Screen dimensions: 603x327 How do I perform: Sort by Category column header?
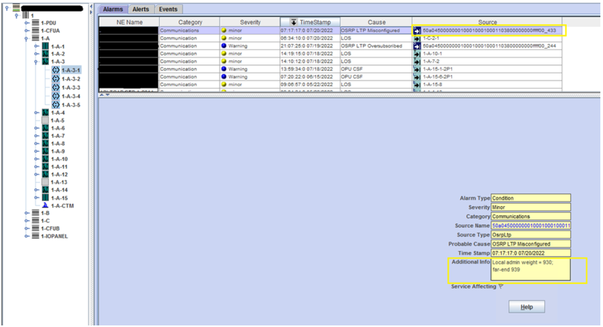pyautogui.click(x=190, y=22)
